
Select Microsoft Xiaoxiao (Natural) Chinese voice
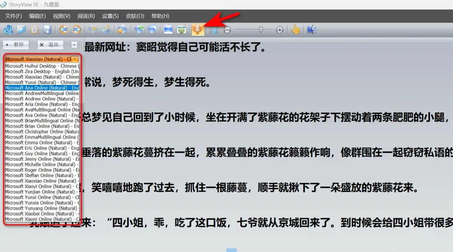42,77
